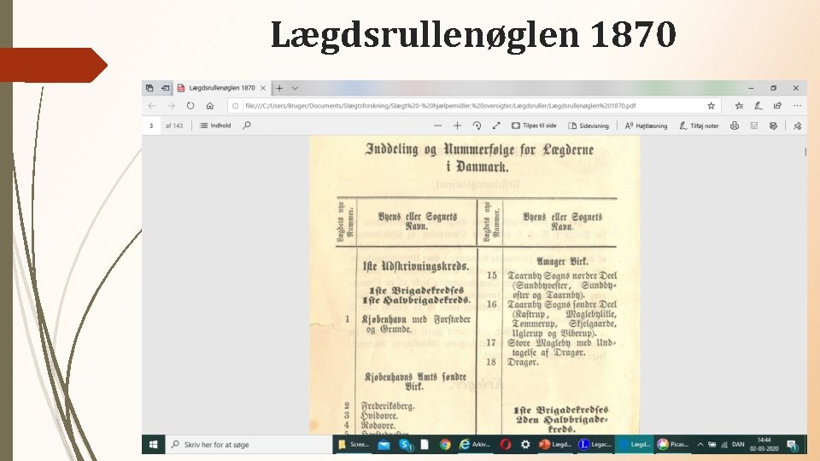Expand the tab previews chevron
Screen dimensions: 820x461
point(295,88)
